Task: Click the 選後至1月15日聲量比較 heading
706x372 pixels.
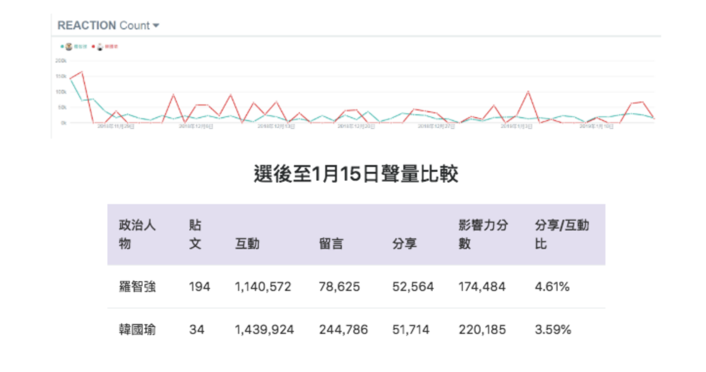Action: point(356,174)
